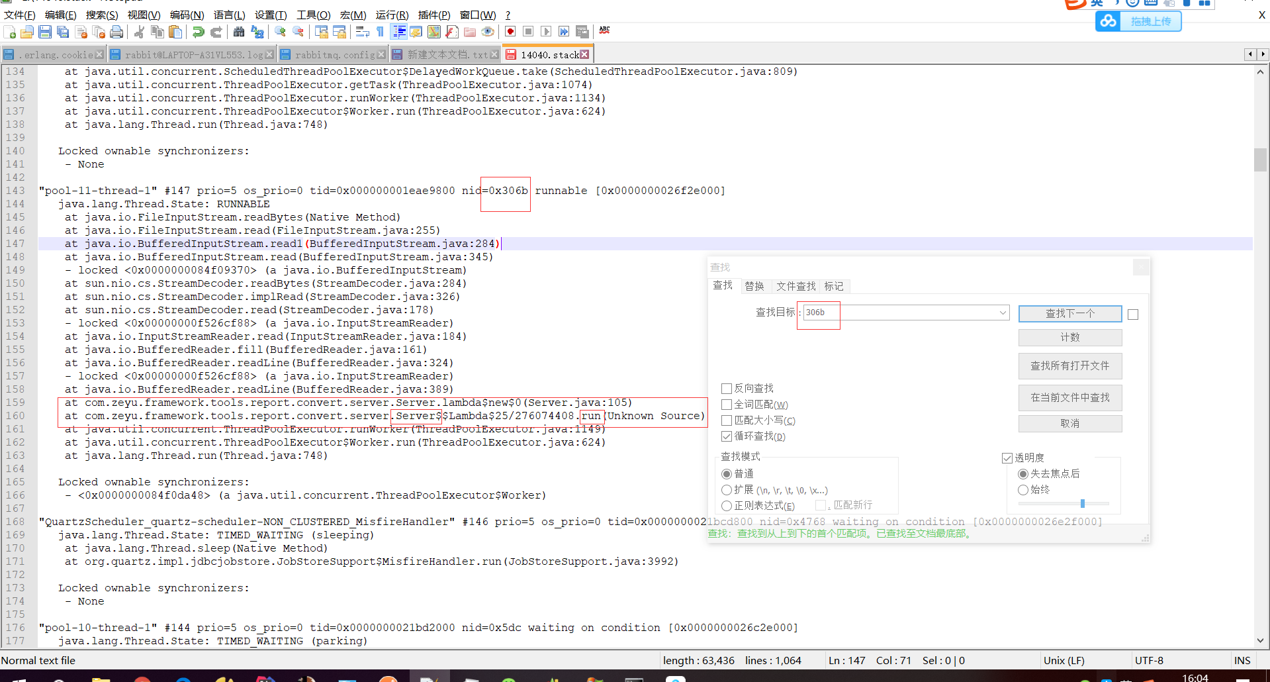This screenshot has height=682, width=1270.
Task: Open the 插件 menu
Action: coord(434,15)
